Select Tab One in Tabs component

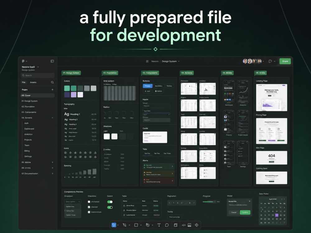(x=147, y=153)
